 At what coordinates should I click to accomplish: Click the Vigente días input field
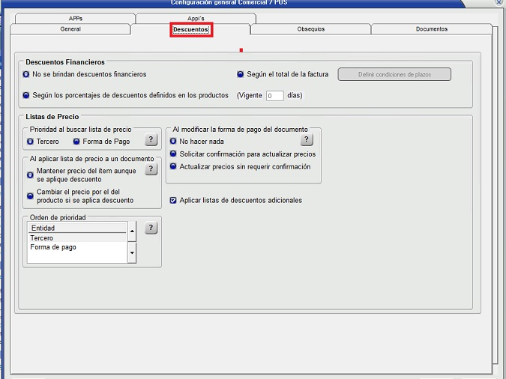tap(274, 96)
